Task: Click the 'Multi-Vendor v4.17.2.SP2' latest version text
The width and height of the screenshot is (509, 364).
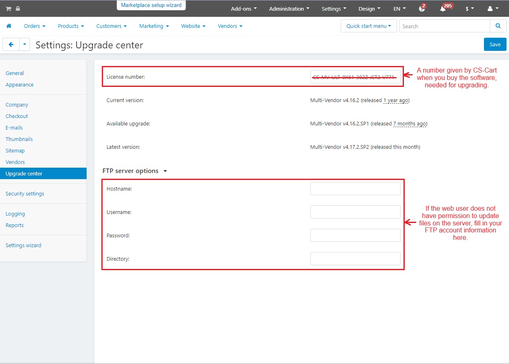Action: [x=340, y=147]
